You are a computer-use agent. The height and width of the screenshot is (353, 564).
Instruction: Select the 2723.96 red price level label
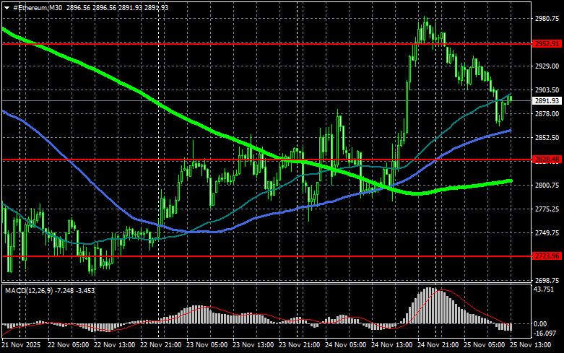coord(547,256)
